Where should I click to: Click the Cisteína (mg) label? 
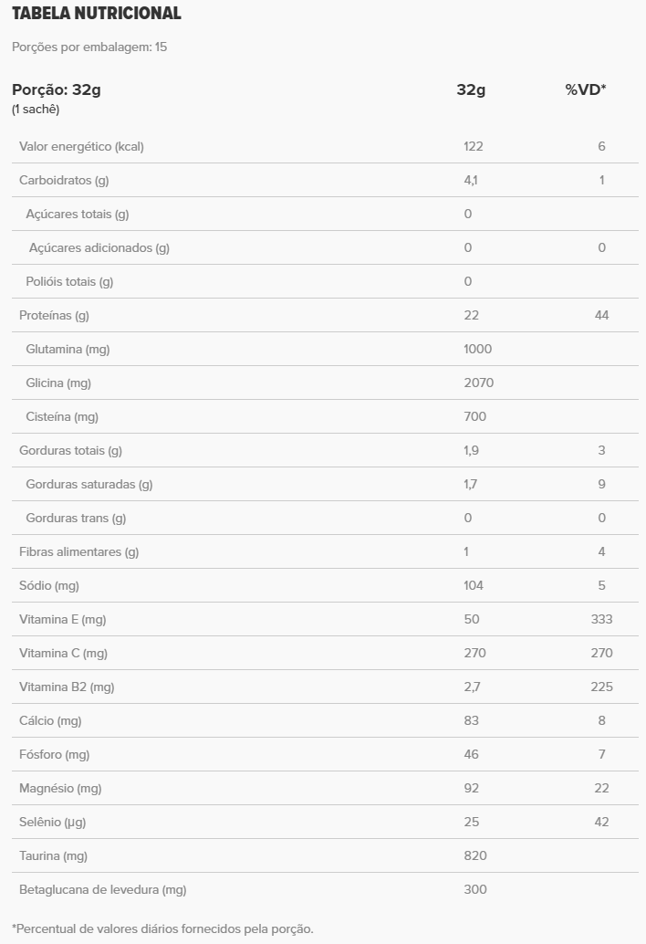(62, 416)
